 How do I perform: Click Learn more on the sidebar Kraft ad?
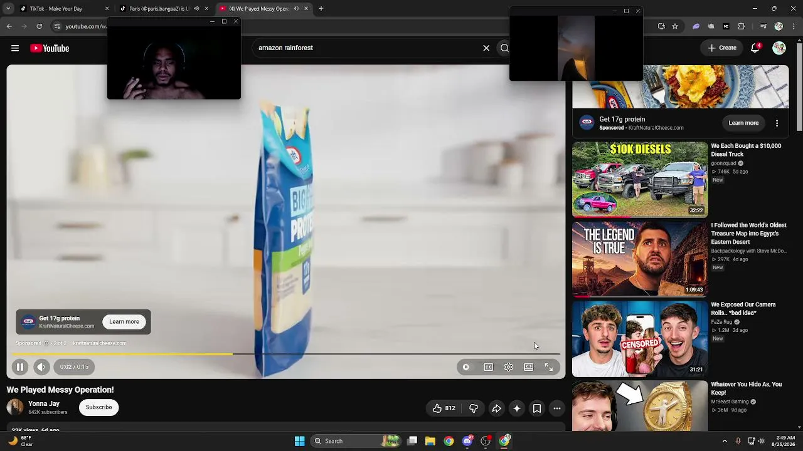click(743, 123)
